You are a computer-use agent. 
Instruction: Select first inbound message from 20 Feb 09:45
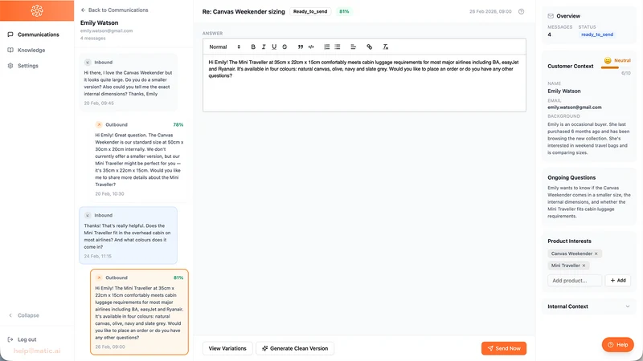point(129,83)
